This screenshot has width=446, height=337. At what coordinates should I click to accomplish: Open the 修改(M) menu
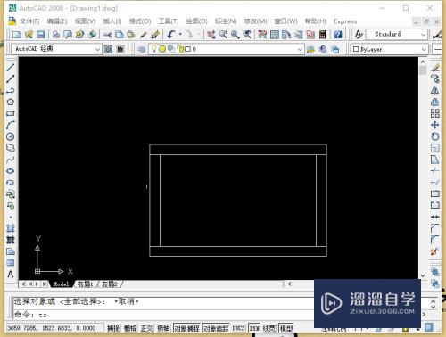(x=255, y=21)
